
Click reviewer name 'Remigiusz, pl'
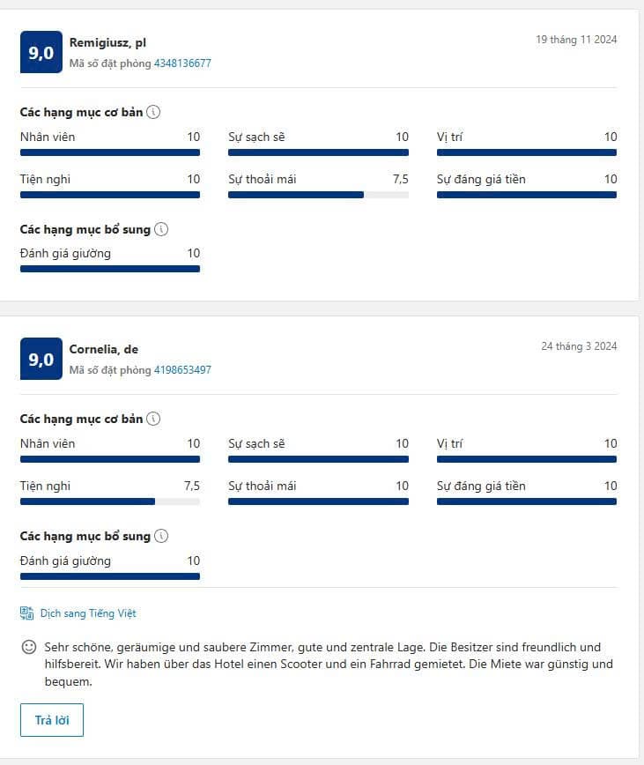[x=107, y=42]
